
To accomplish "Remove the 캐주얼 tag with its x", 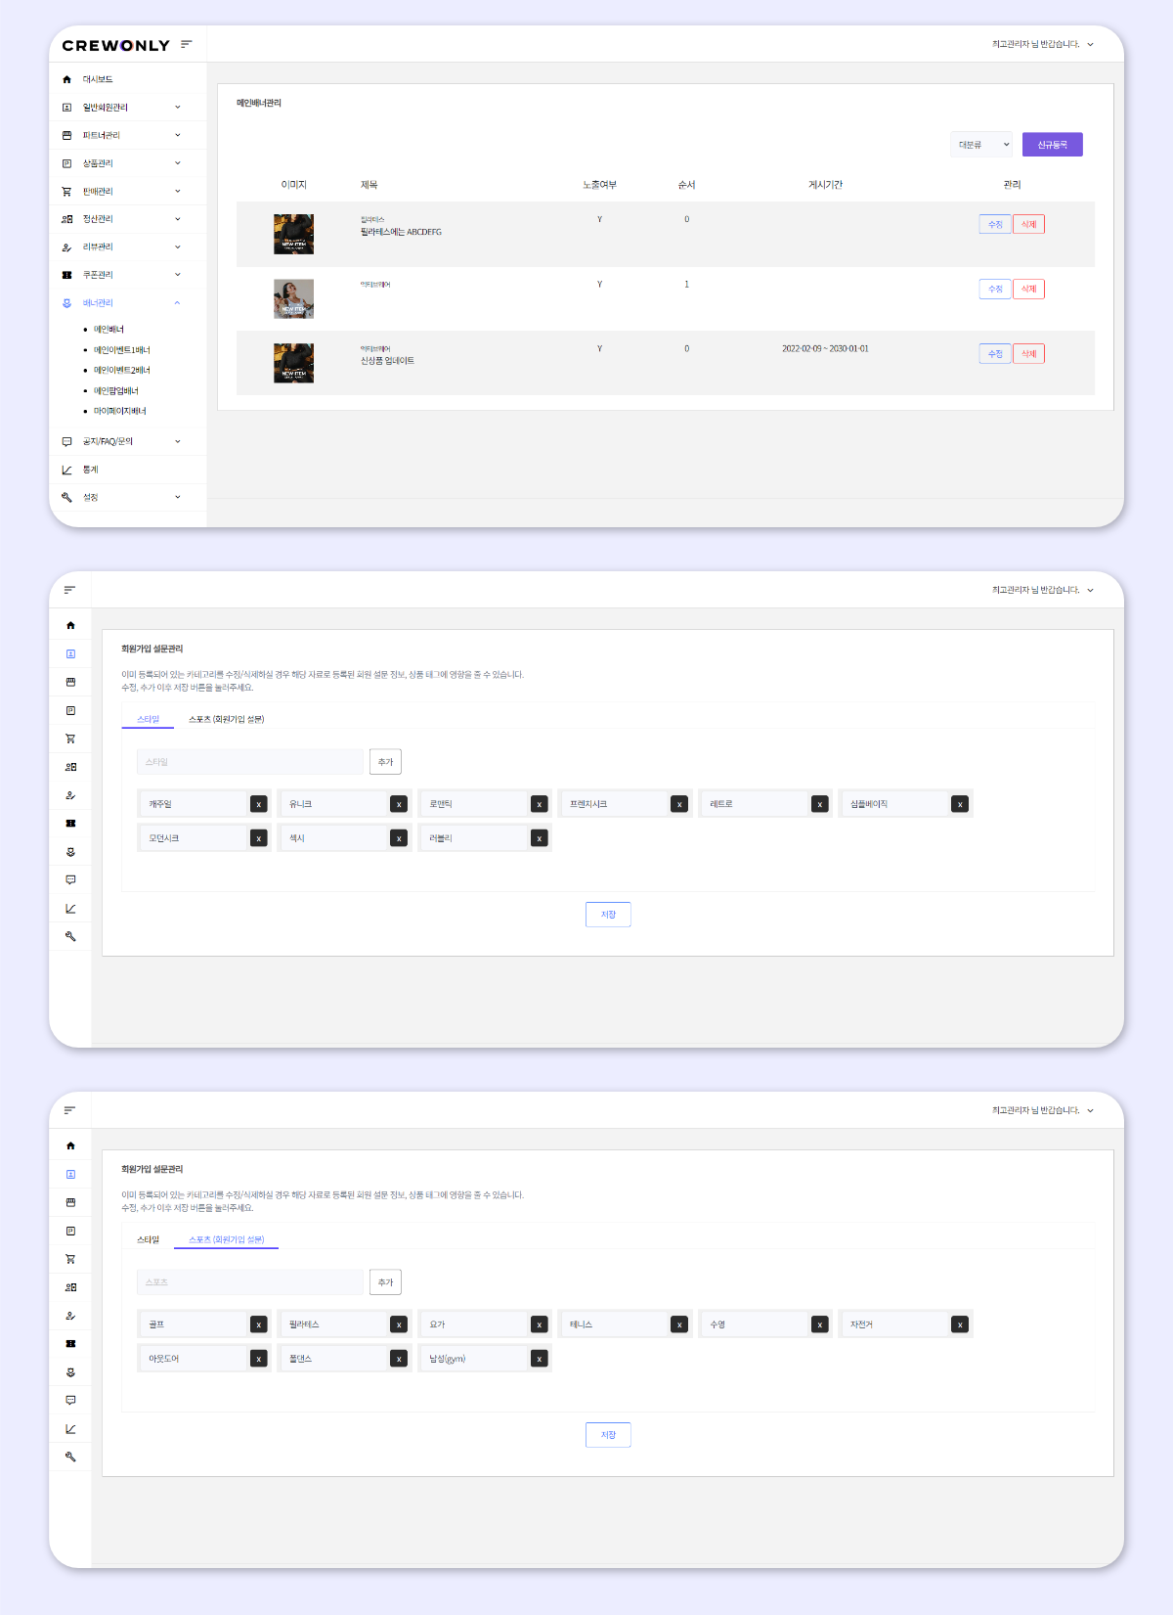I will (x=258, y=804).
